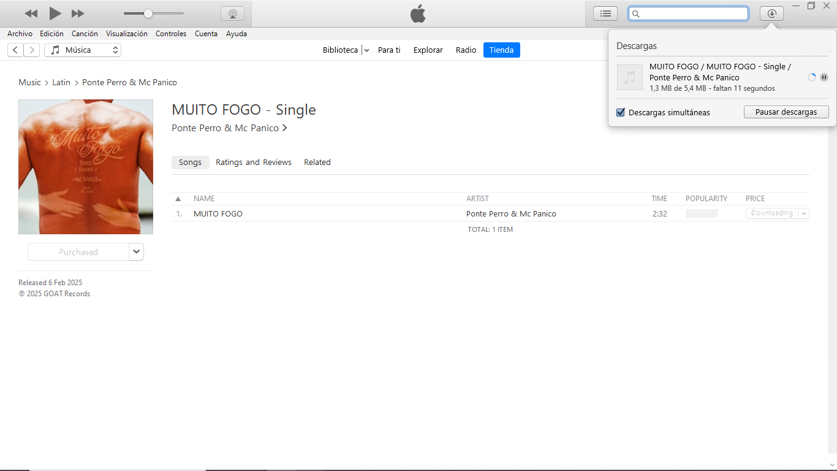The height and width of the screenshot is (471, 837).
Task: Click the Descargas panel heading
Action: point(637,46)
